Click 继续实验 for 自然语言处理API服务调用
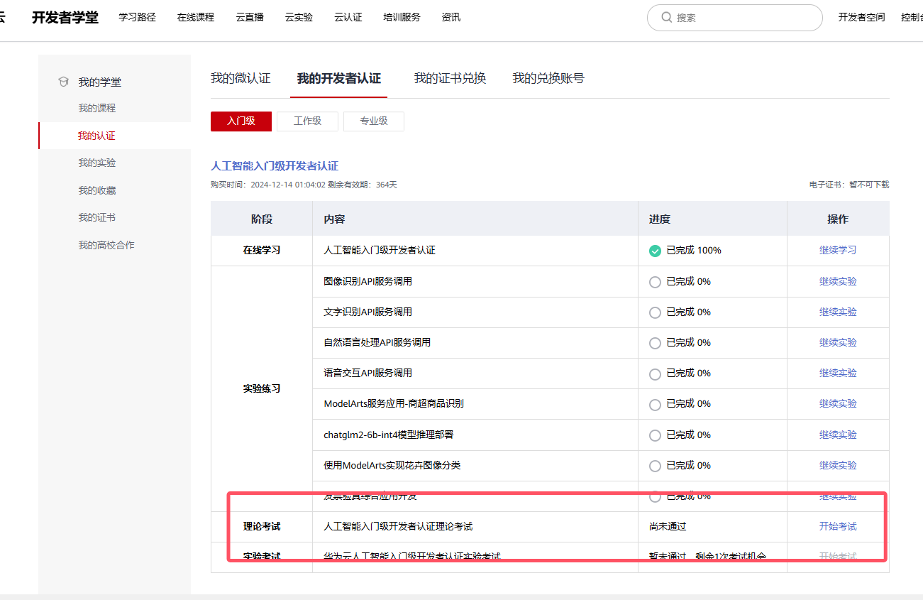 pyautogui.click(x=838, y=343)
